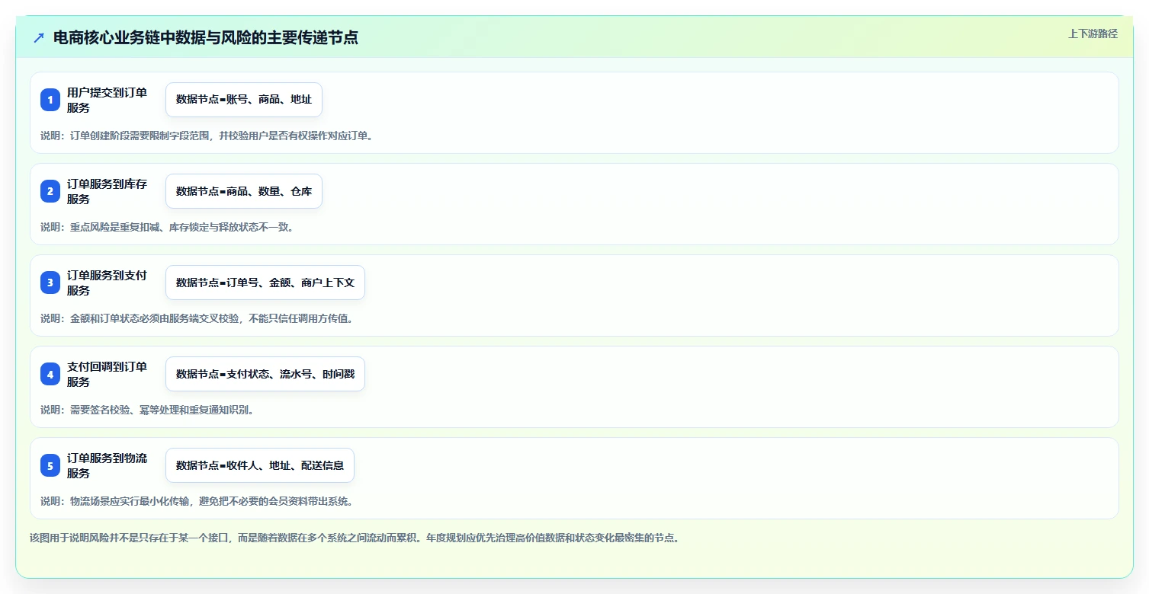1149x594 pixels.
Task: Click the 用户提交到订单服务 step title
Action: pyautogui.click(x=107, y=100)
